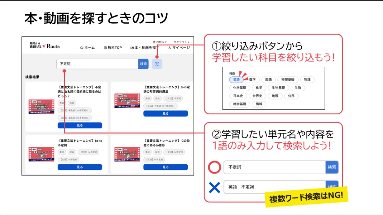Click 総合 tag in be to不定詞 card

point(71,152)
